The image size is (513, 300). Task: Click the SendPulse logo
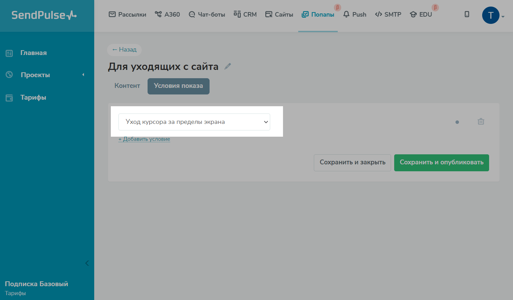point(44,15)
